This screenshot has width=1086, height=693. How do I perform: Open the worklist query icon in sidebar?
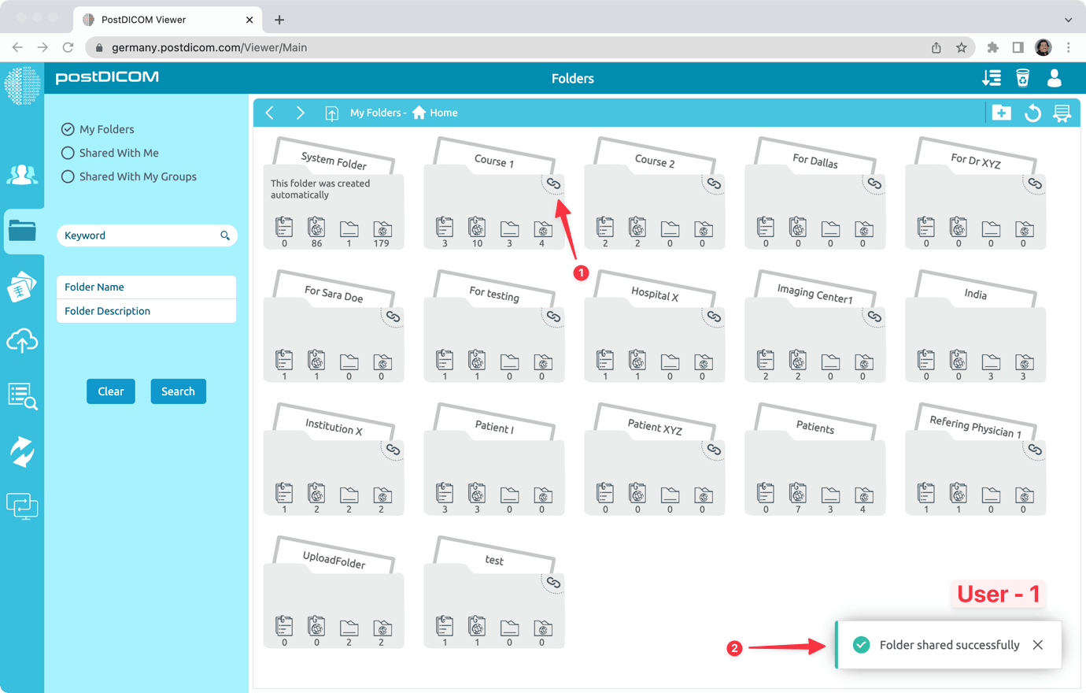[x=22, y=398]
